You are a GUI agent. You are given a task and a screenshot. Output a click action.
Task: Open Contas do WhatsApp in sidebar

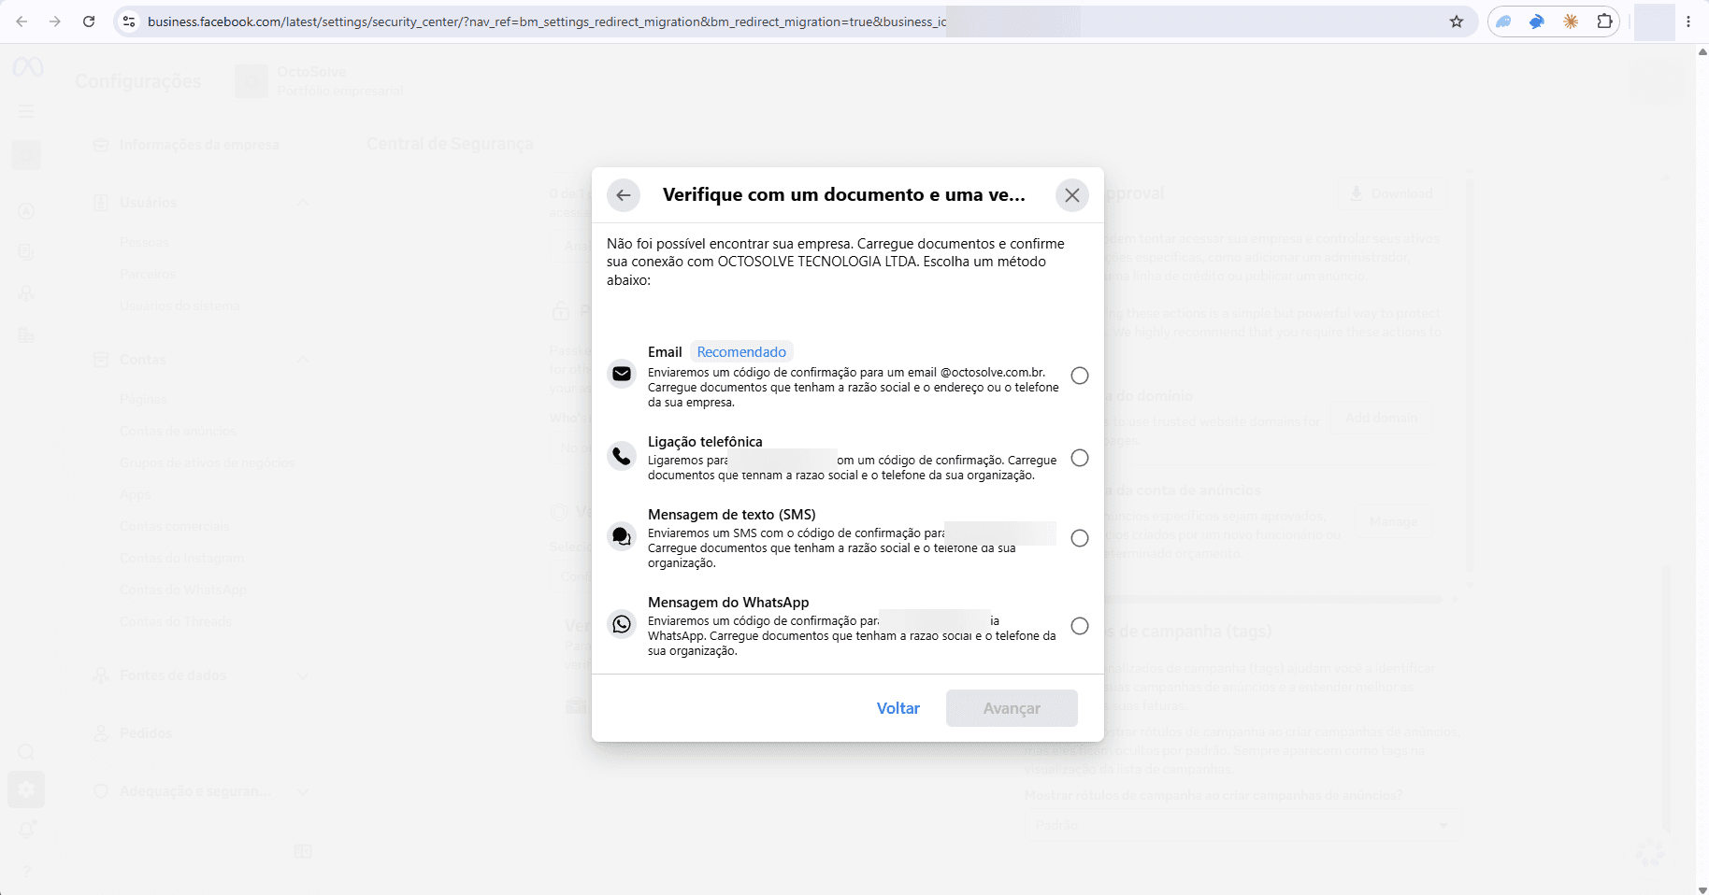(183, 590)
